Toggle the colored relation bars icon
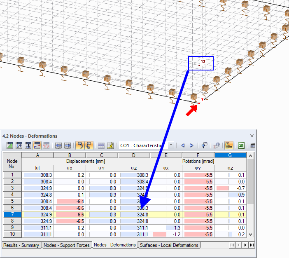 [229, 145]
